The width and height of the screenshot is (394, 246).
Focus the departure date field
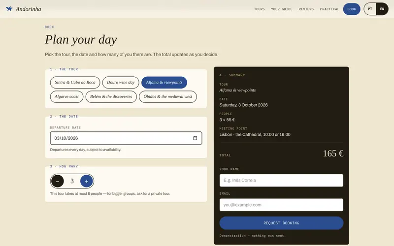[x=126, y=138]
